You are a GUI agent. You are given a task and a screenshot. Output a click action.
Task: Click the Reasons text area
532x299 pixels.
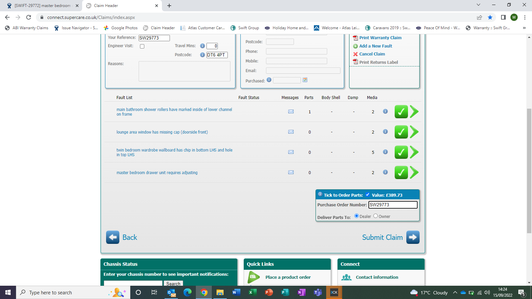click(x=185, y=71)
